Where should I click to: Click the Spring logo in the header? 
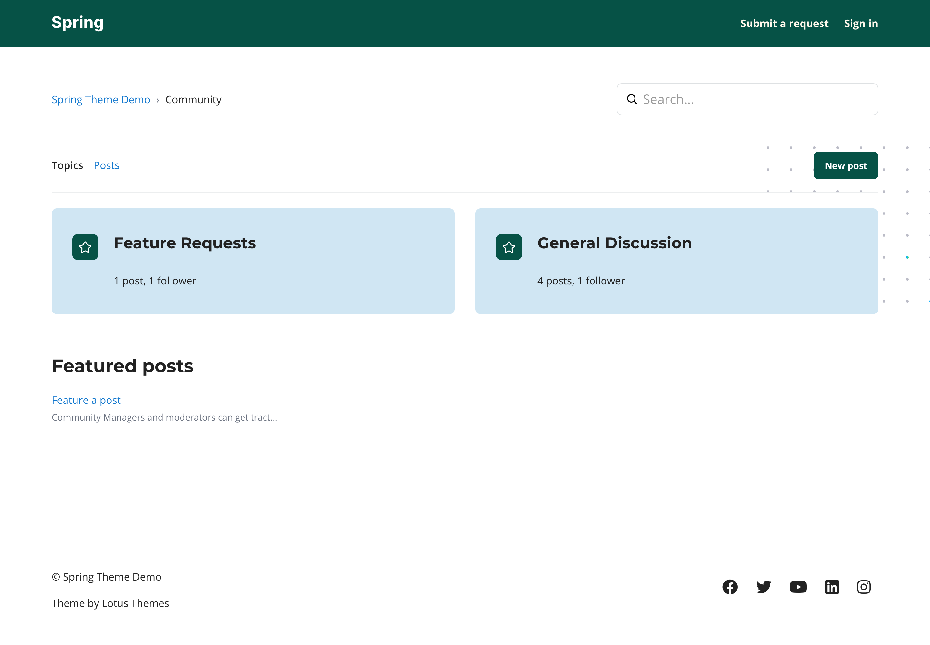(77, 23)
